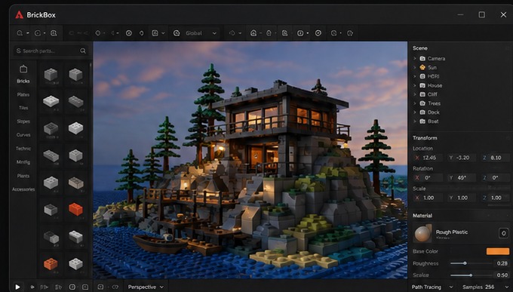The width and height of the screenshot is (513, 292).
Task: Switch to the Plates category
Action: 23,94
